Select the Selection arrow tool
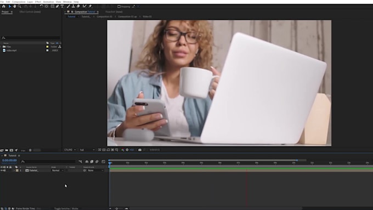This screenshot has height=210, width=373. point(10,7)
